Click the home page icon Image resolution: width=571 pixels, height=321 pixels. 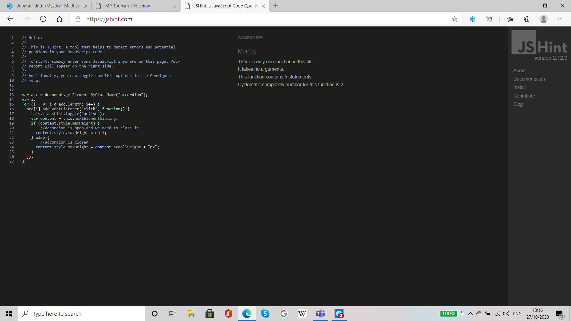click(59, 19)
